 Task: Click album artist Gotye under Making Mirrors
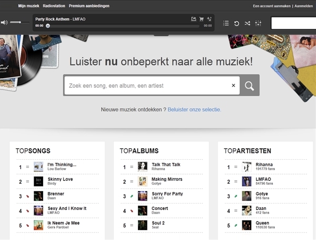[x=156, y=184]
